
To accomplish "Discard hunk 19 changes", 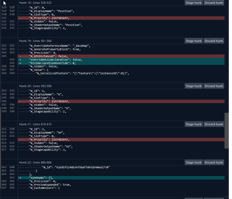I will pos(214,41).
